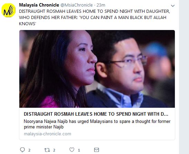The width and height of the screenshot is (189, 154).
Task: Open Malaysia Chronicle yellow profile avatar
Action: 8,10
